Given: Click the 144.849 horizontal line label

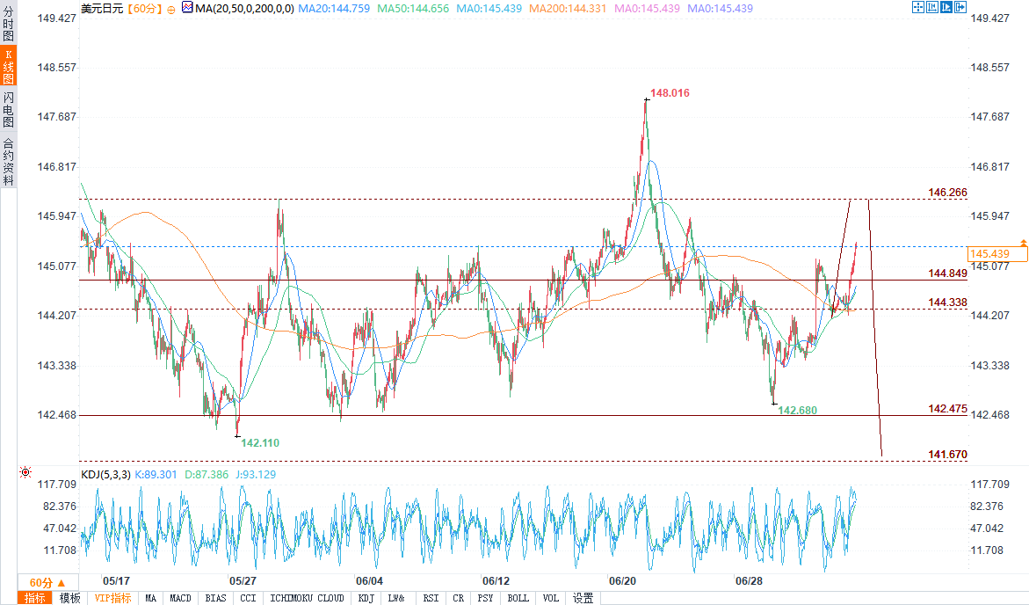Looking at the screenshot, I should [947, 273].
